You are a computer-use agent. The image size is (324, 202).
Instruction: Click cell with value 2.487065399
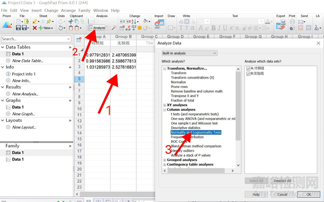tap(124, 55)
